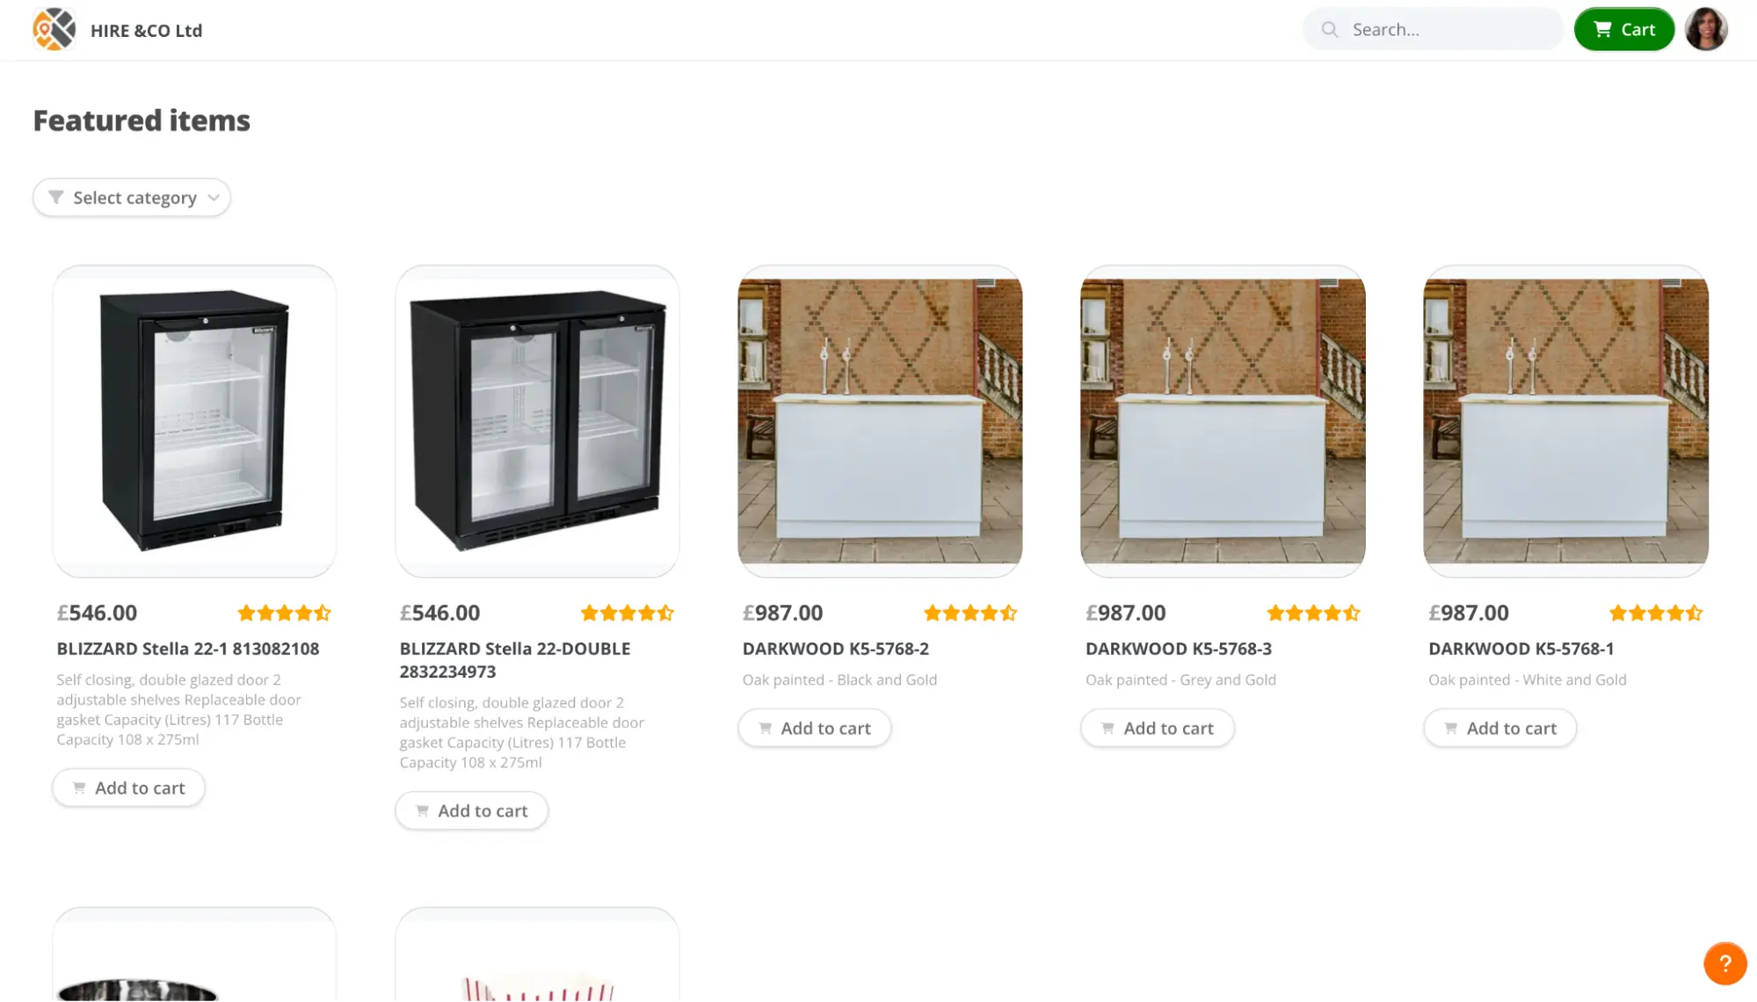The width and height of the screenshot is (1757, 1002).
Task: Add BLIZZARD Stella 22-1 to cart
Action: click(128, 788)
